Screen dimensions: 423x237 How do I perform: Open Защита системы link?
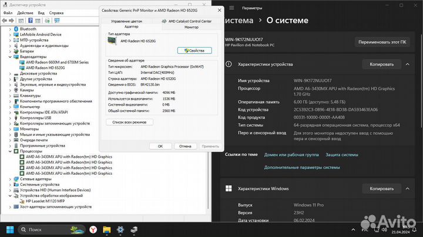coord(342,155)
